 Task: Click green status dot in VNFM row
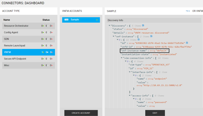click(43, 52)
